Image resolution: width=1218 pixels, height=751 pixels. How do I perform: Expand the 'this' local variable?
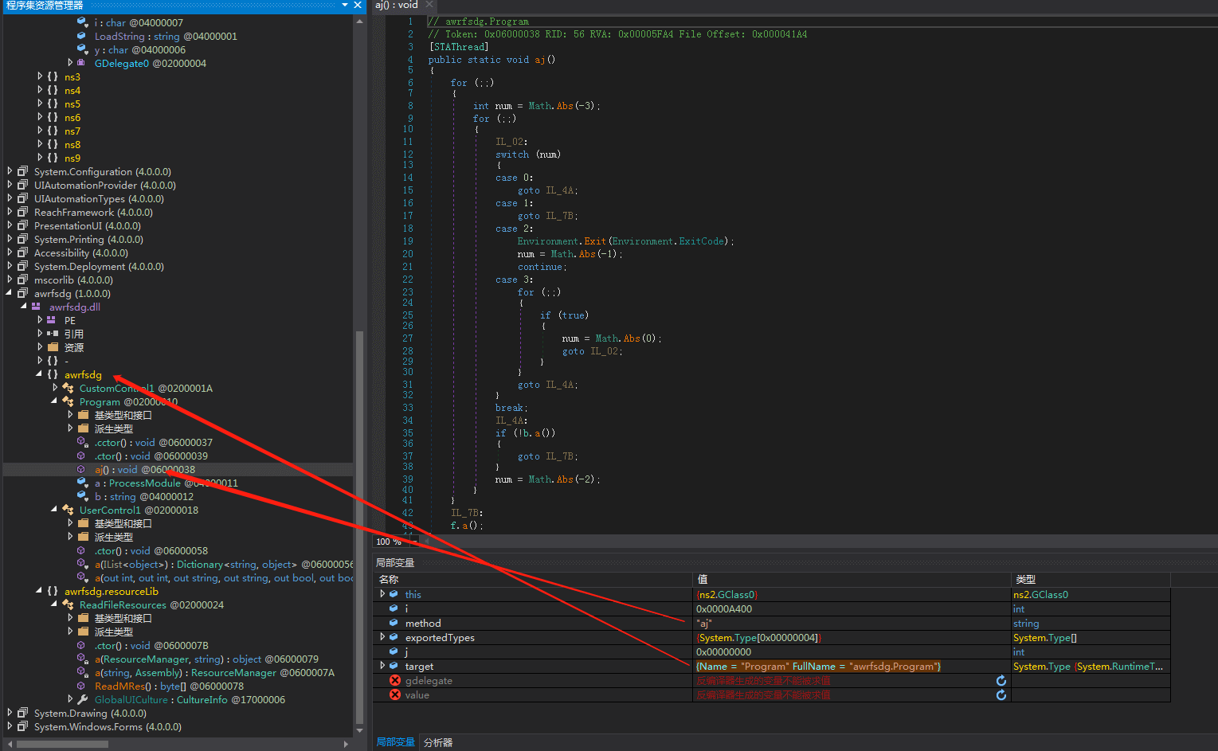click(382, 594)
